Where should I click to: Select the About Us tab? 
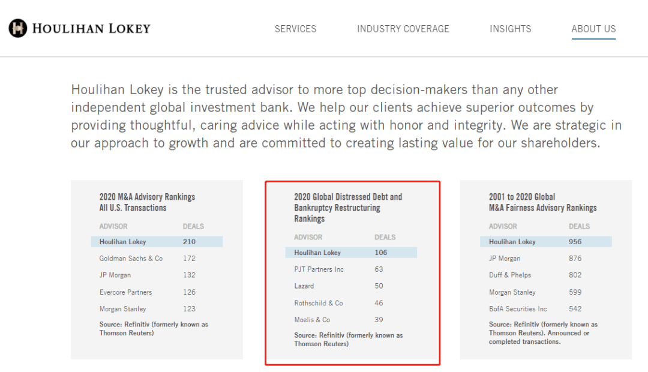coord(593,29)
